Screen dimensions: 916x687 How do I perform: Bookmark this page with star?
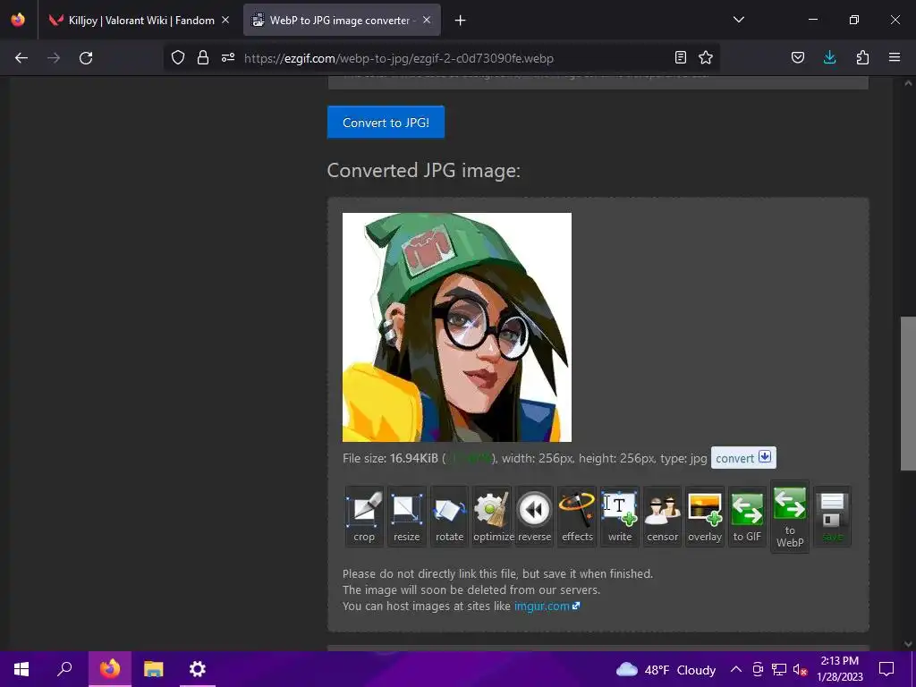point(706,57)
